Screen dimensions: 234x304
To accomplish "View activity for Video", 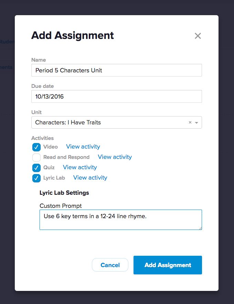I will coord(83,147).
